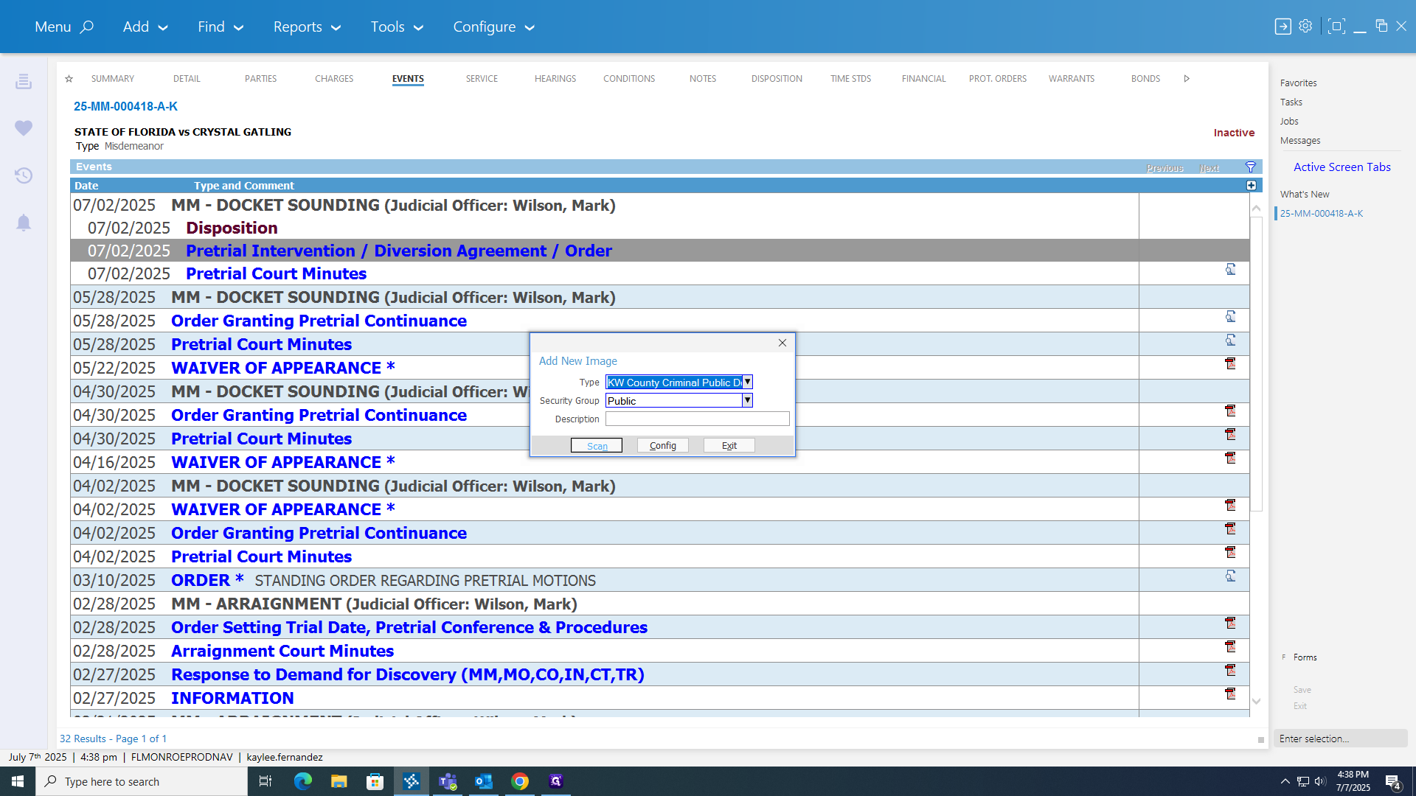Close the Add New Image dialog
The image size is (1416, 796).
[782, 343]
